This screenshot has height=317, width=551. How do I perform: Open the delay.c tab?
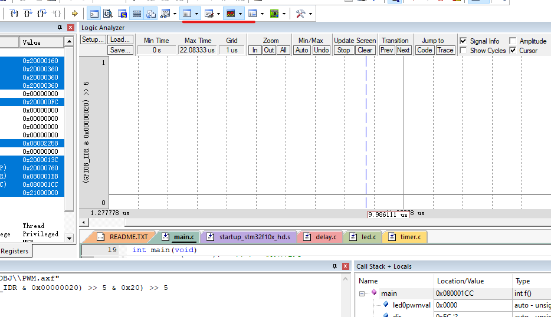coord(321,237)
